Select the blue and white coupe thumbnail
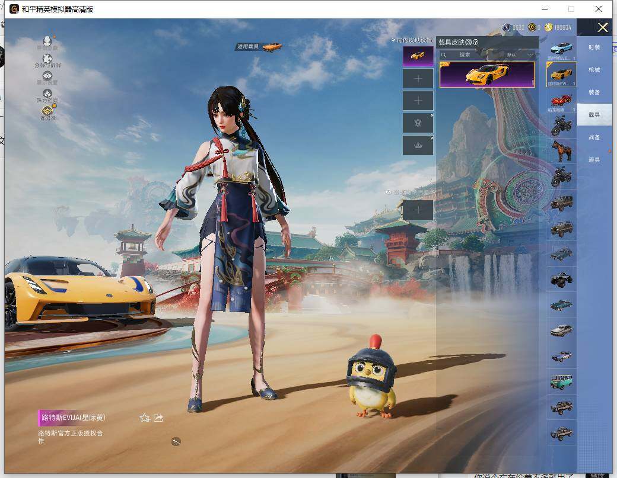 [x=561, y=356]
